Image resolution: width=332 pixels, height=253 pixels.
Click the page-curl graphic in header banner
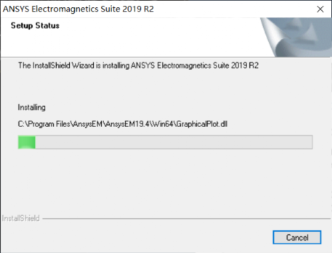coord(296,37)
